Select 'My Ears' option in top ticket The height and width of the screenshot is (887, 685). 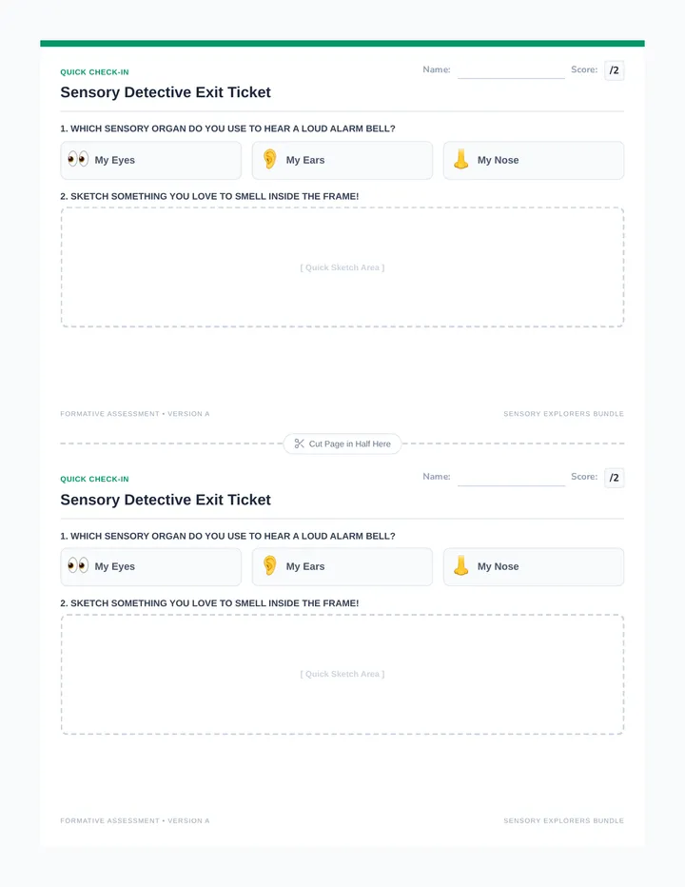pos(342,160)
